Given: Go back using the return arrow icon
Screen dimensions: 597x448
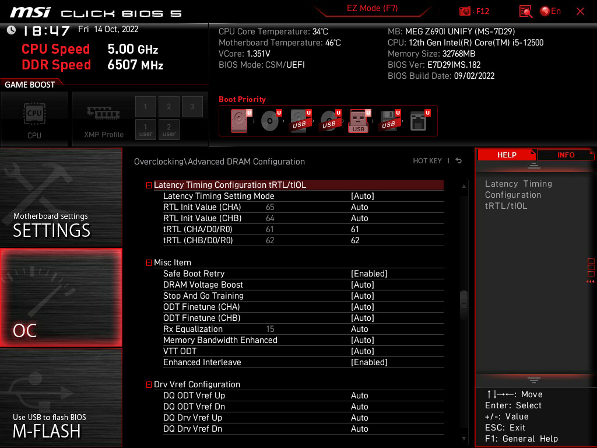Looking at the screenshot, I should 459,161.
